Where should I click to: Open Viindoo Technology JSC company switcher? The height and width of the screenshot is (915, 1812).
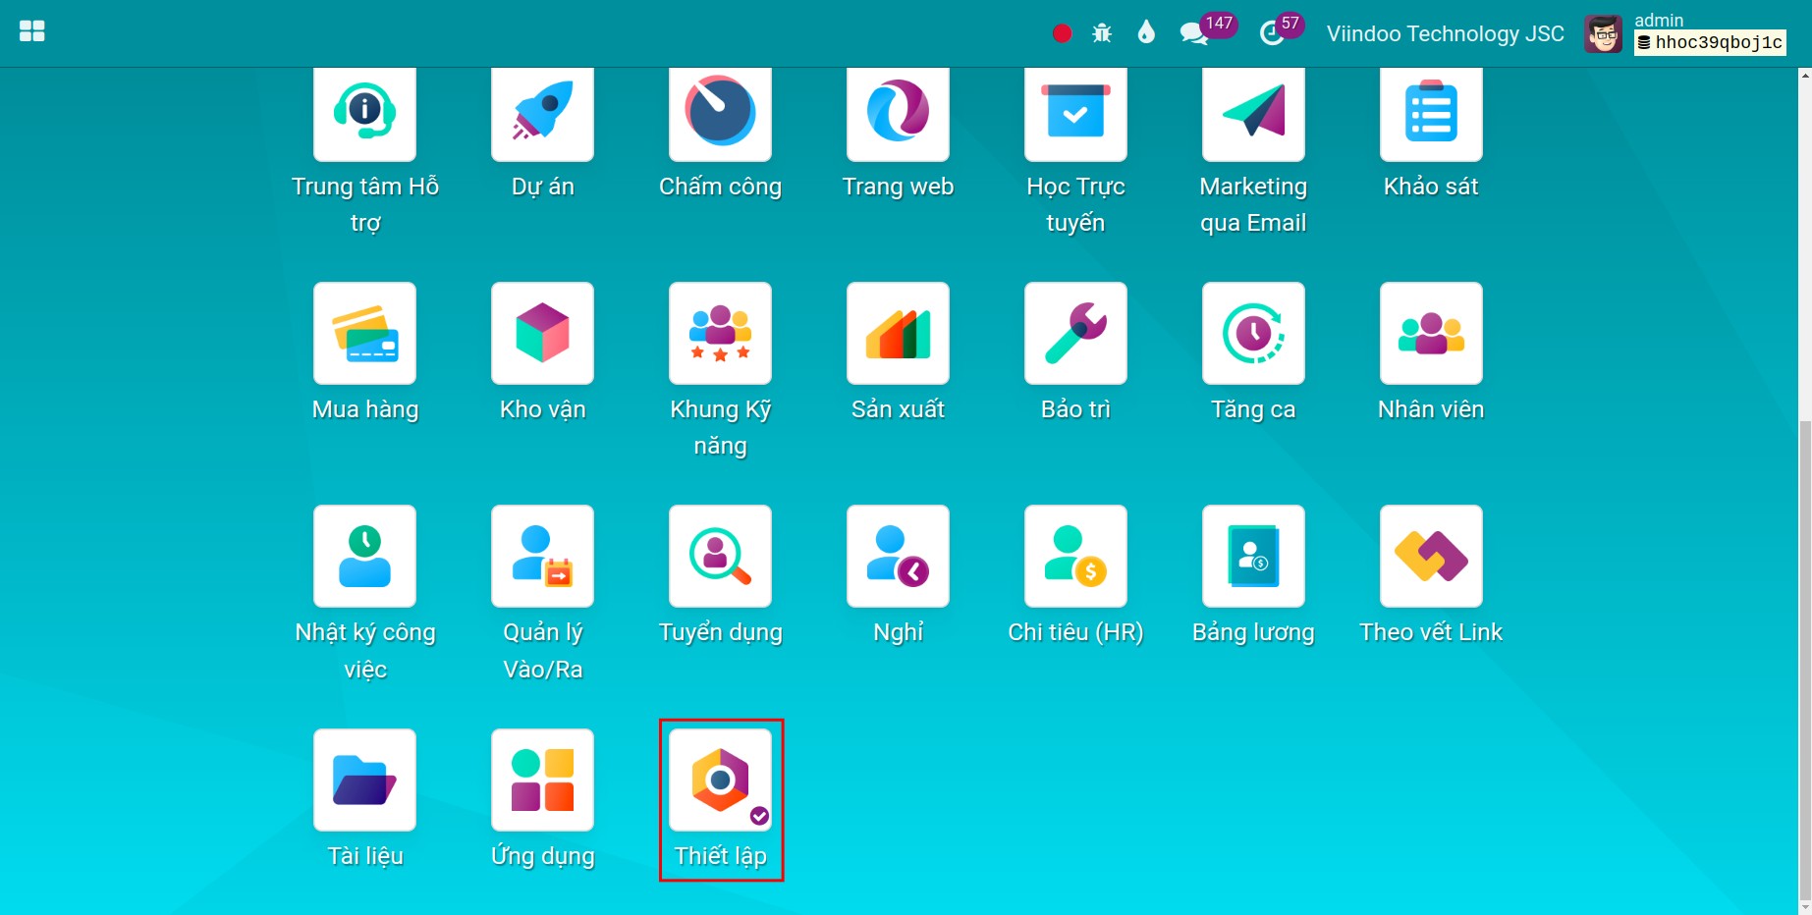pyautogui.click(x=1445, y=33)
